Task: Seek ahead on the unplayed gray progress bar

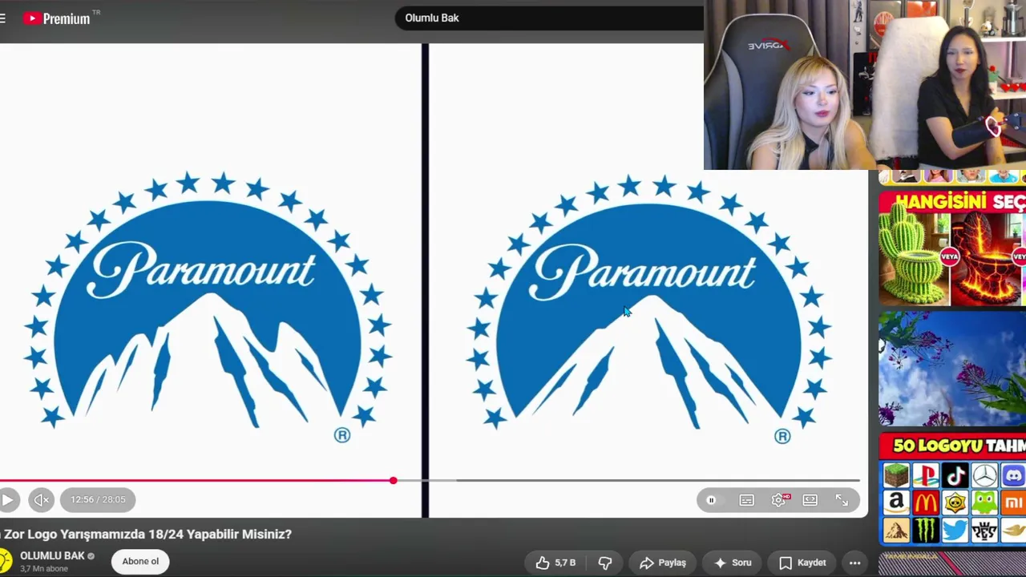Action: [x=627, y=480]
